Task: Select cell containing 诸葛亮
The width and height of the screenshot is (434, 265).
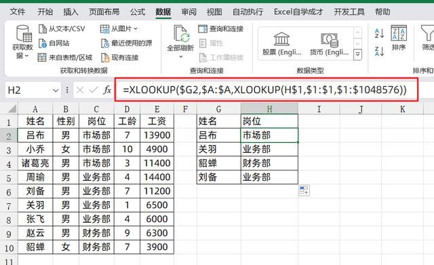Action: pos(35,163)
